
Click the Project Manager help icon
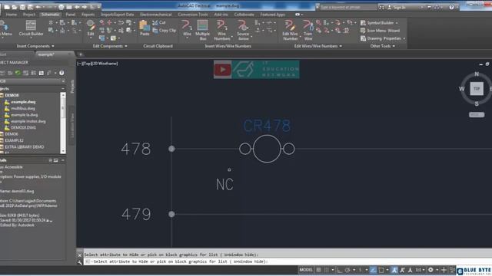click(61, 73)
